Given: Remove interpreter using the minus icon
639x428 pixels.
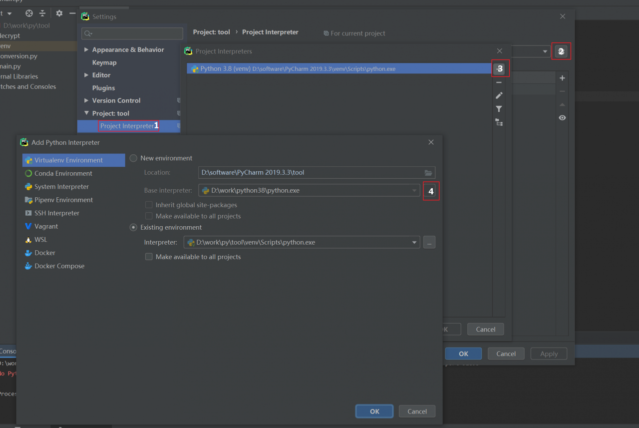Looking at the screenshot, I should (x=499, y=82).
